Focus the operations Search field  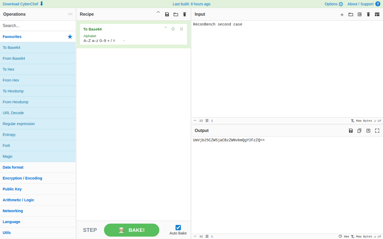coord(38,26)
